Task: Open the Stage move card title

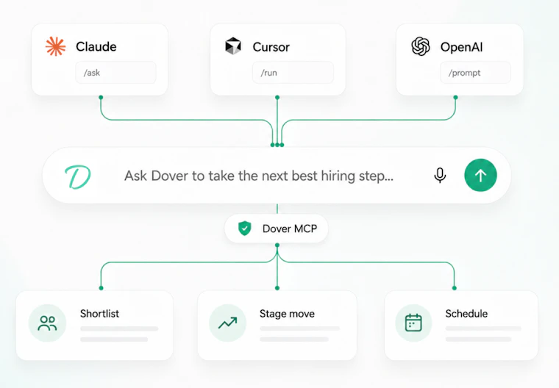Action: pyautogui.click(x=287, y=314)
